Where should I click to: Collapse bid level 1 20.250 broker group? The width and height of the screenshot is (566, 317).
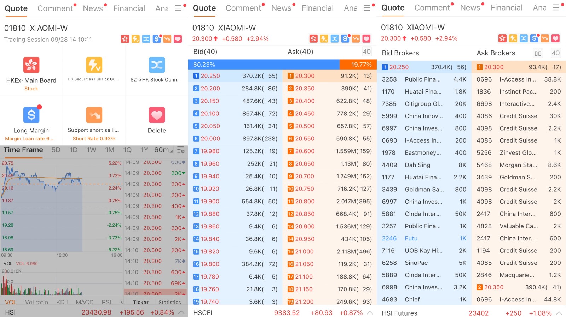pyautogui.click(x=424, y=67)
